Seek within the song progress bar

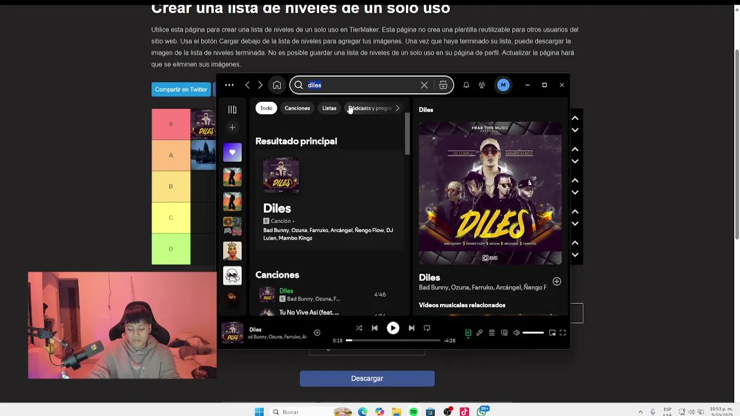(393, 340)
